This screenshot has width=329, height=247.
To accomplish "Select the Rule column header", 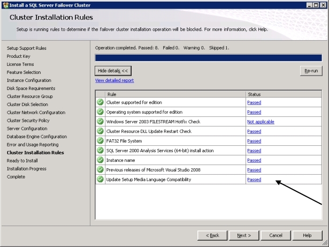I will coord(170,94).
